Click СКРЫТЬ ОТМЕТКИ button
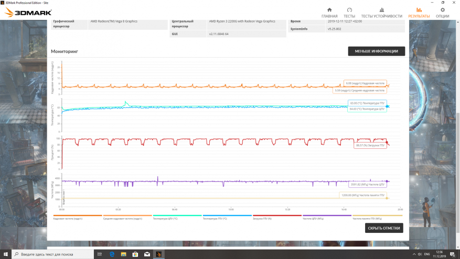The image size is (460, 259). coord(384,228)
